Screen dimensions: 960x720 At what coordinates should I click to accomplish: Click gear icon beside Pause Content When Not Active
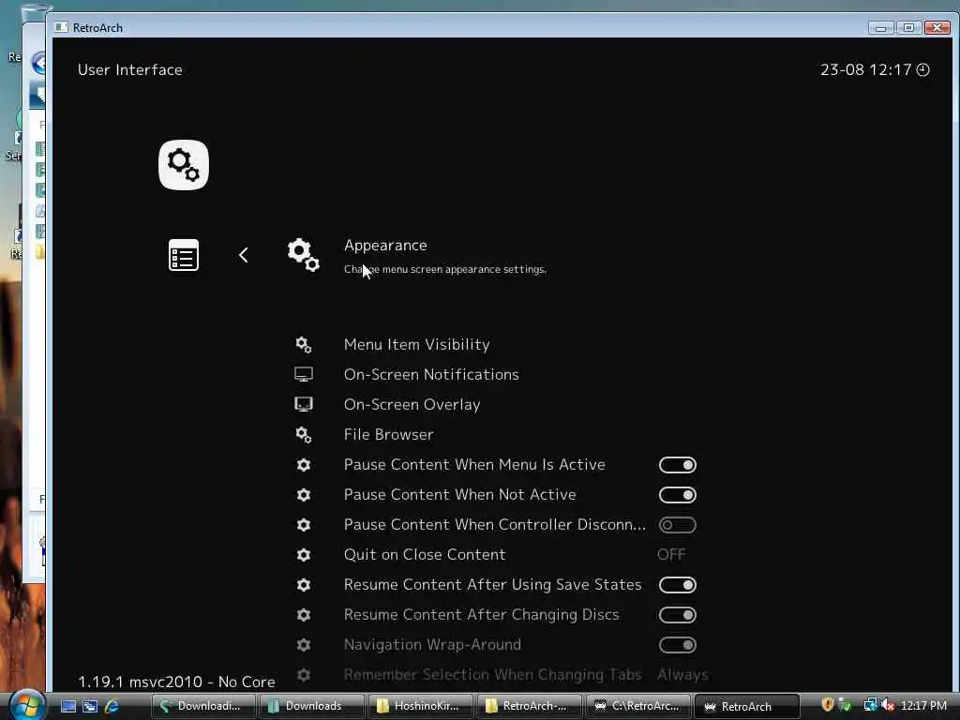click(304, 495)
